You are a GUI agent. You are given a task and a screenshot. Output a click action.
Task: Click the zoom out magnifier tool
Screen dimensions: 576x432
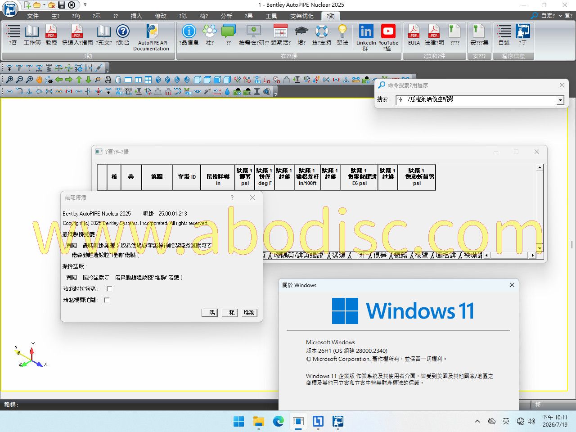pyautogui.click(x=19, y=80)
